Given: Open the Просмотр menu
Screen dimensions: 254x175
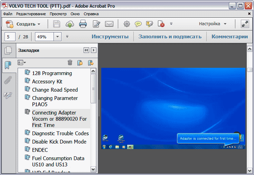Looking at the screenshot, I should tap(58, 14).
